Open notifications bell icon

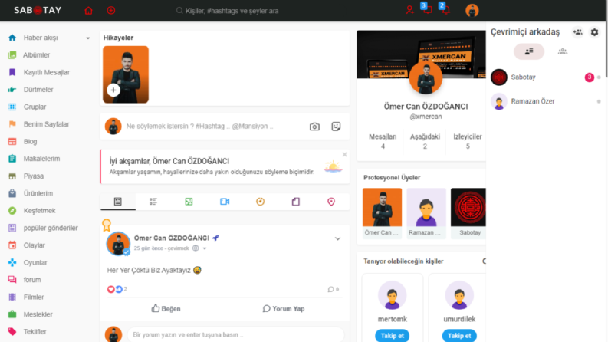click(x=445, y=10)
